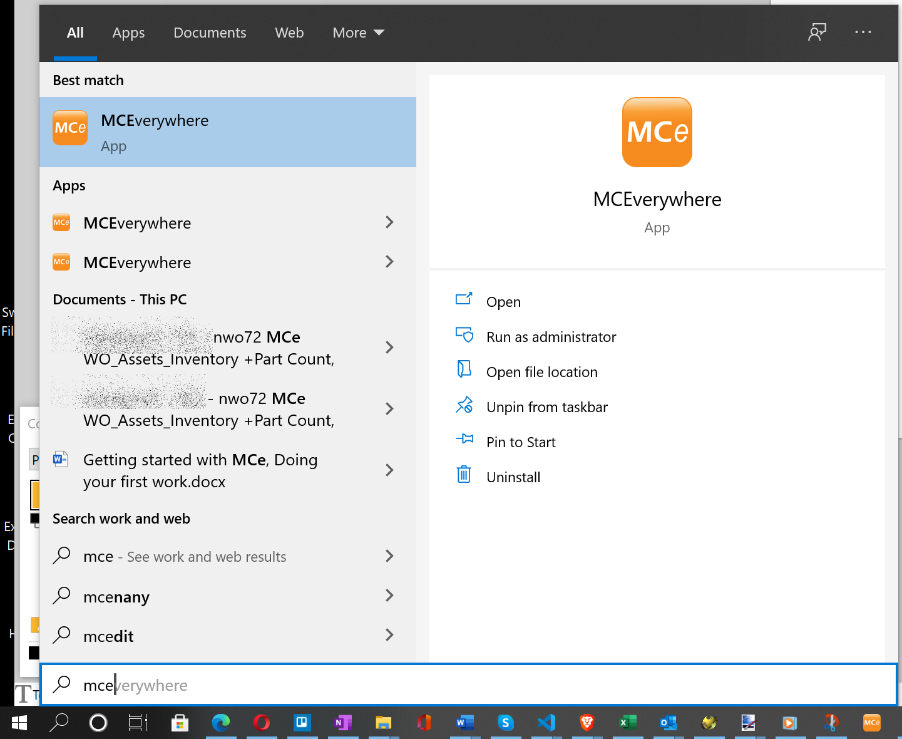The width and height of the screenshot is (902, 739).
Task: Open the three-dot options menu
Action: (x=863, y=32)
